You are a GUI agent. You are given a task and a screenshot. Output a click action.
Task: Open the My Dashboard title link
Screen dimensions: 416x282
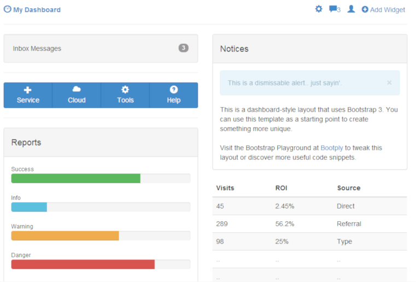(x=37, y=10)
